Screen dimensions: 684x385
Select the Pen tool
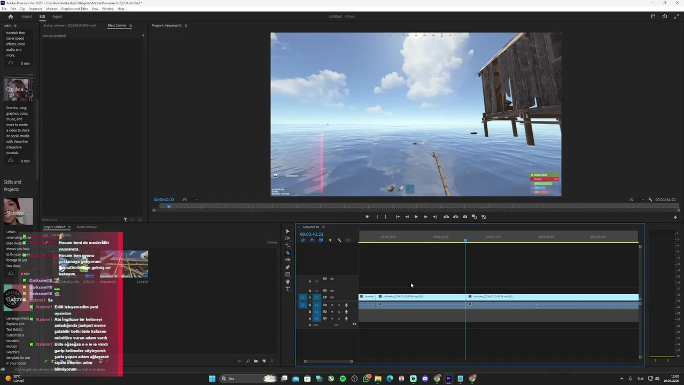(x=287, y=267)
